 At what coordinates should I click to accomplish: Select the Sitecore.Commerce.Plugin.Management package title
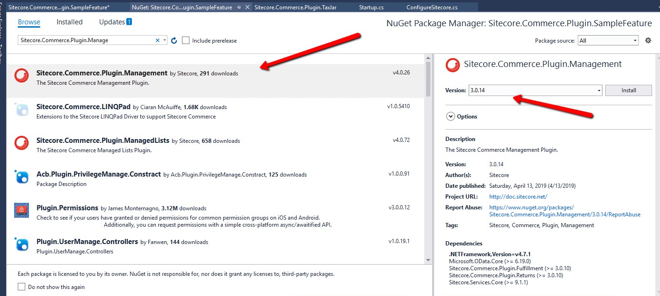coord(102,73)
